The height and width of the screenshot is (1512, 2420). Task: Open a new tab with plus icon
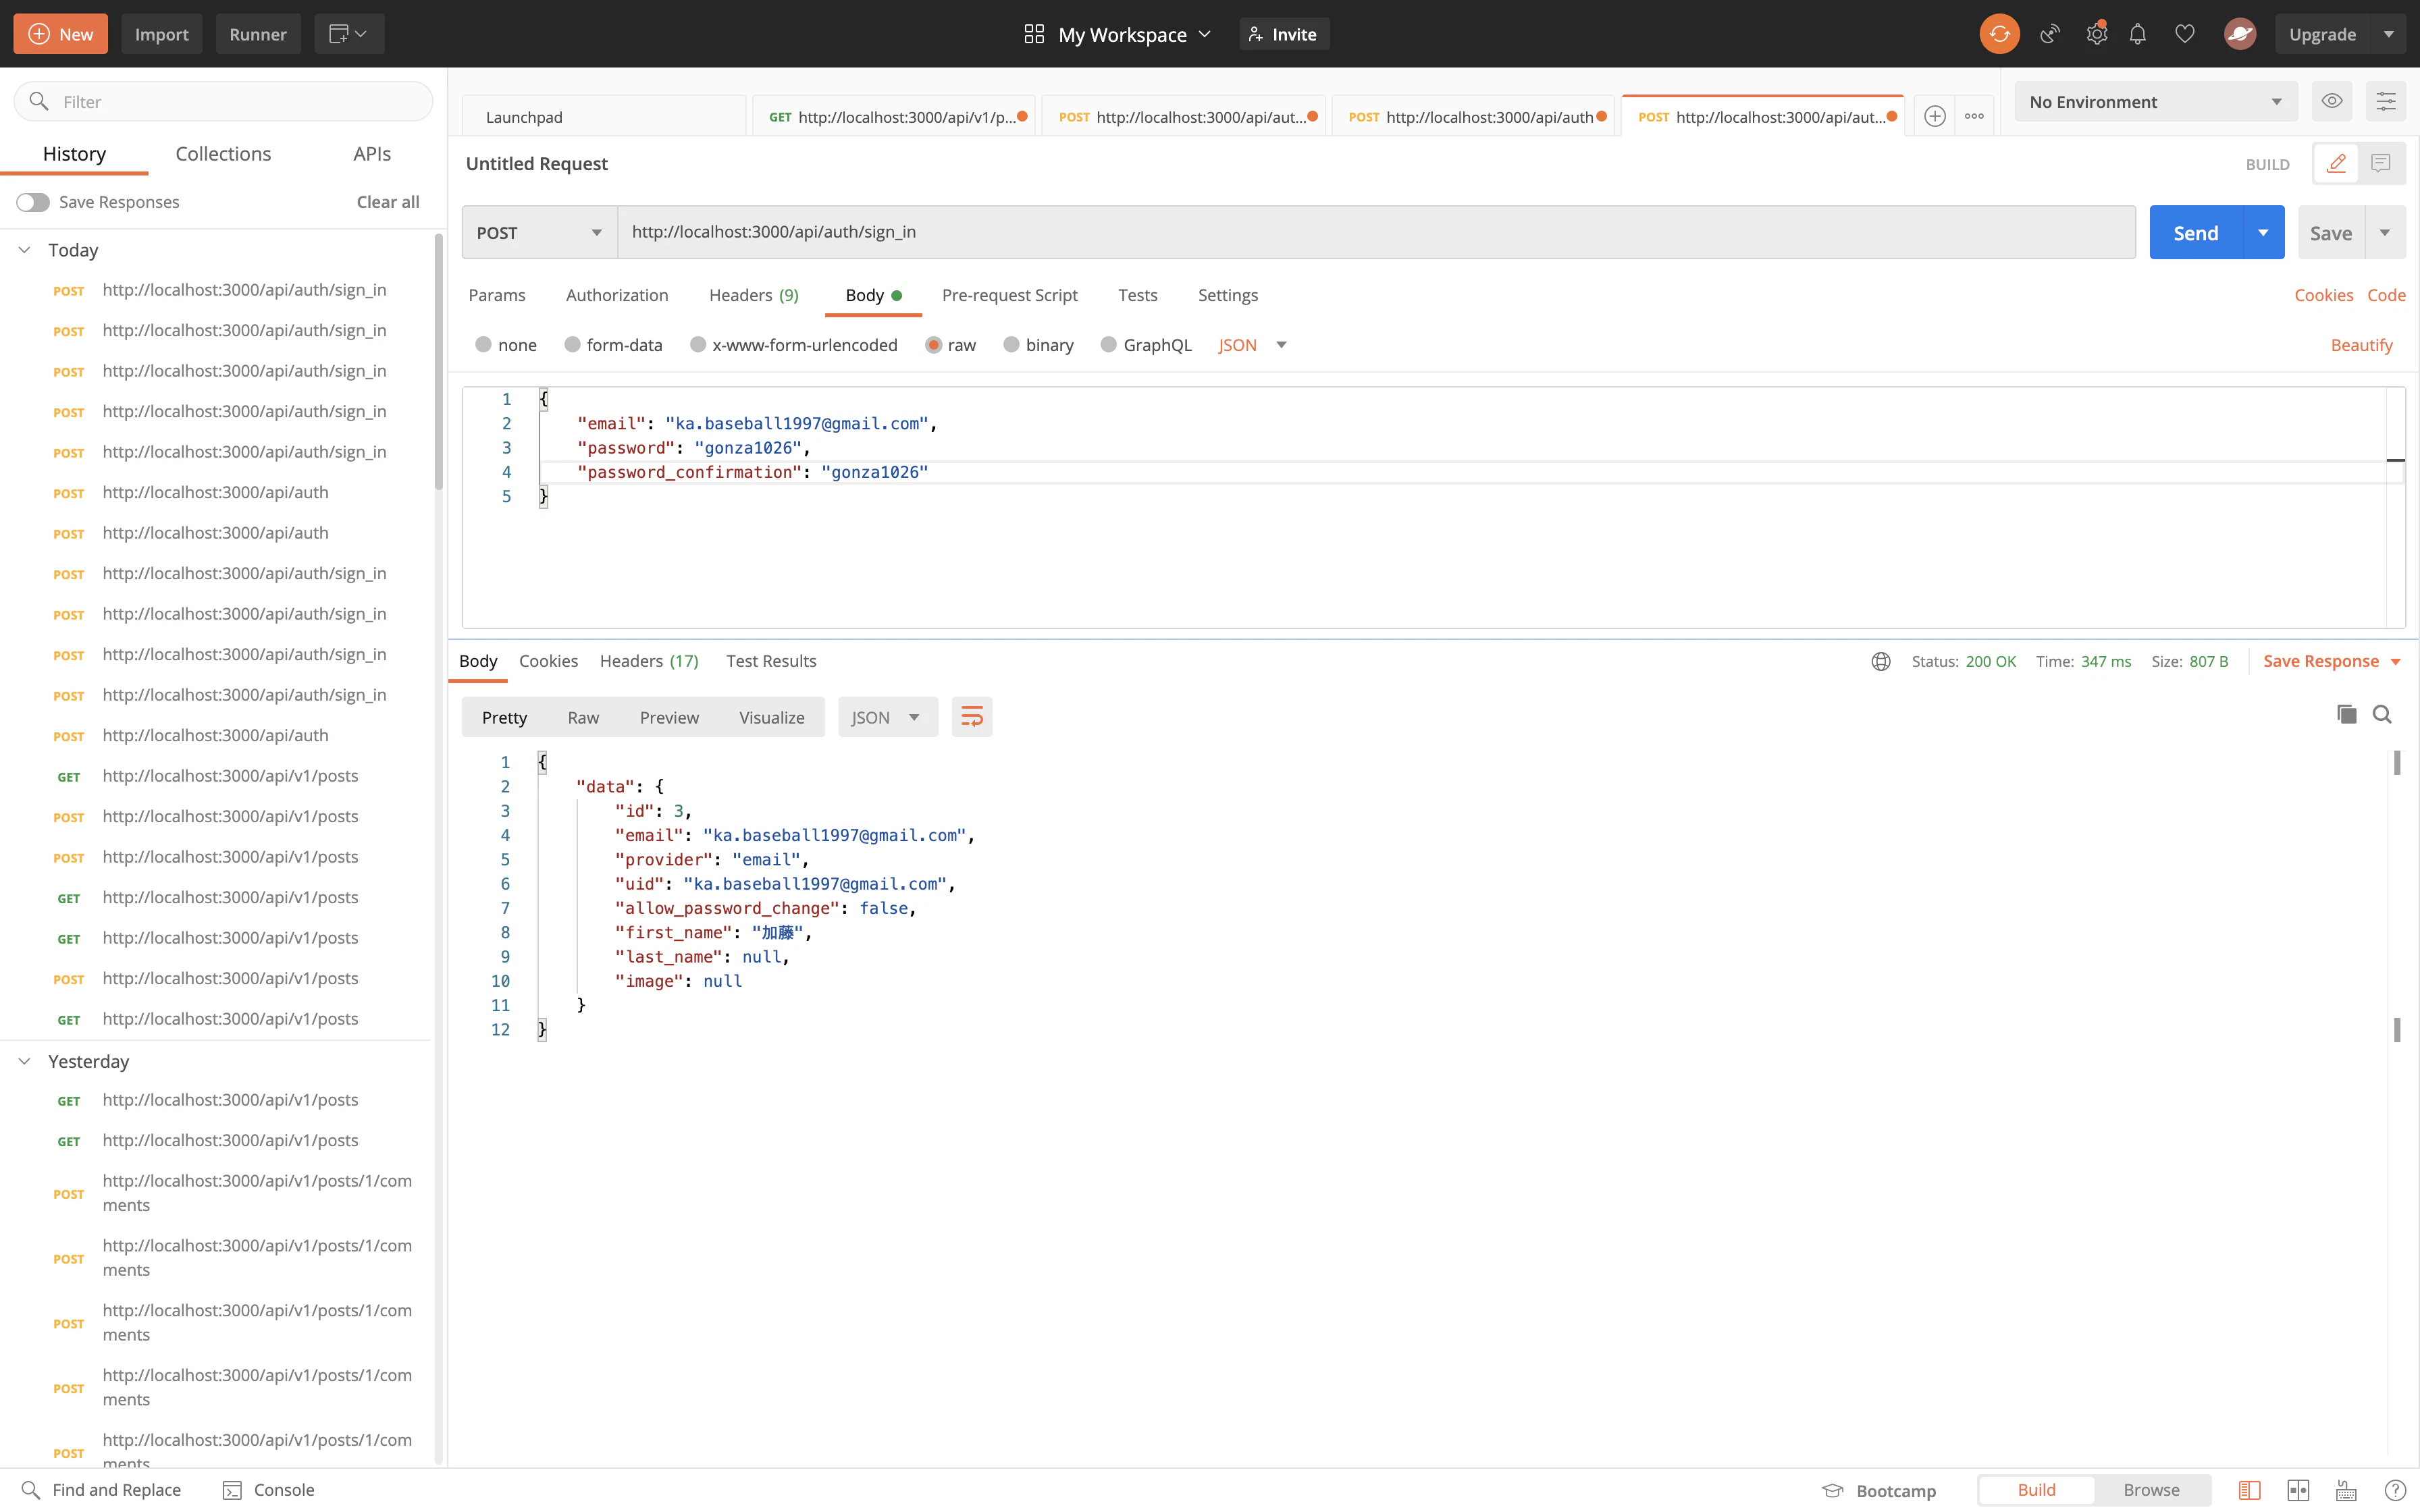(1935, 116)
